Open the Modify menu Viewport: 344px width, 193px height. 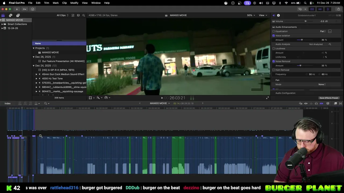[74, 3]
